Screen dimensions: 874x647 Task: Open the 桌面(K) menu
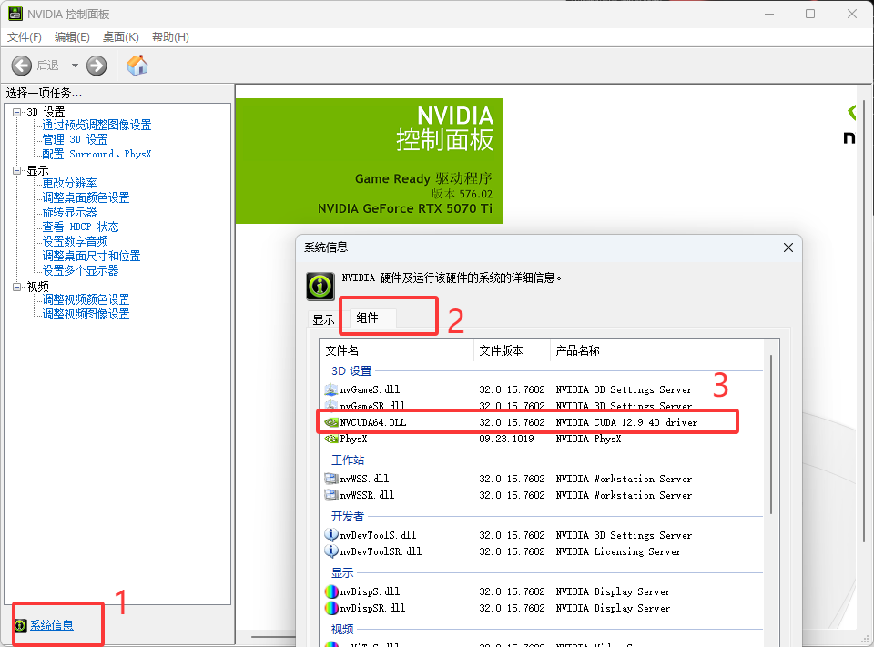click(120, 36)
